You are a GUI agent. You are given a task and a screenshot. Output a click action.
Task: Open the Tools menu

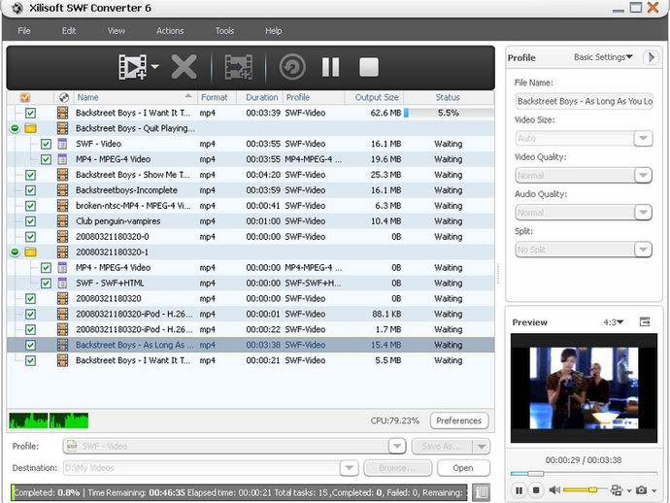coord(224,31)
